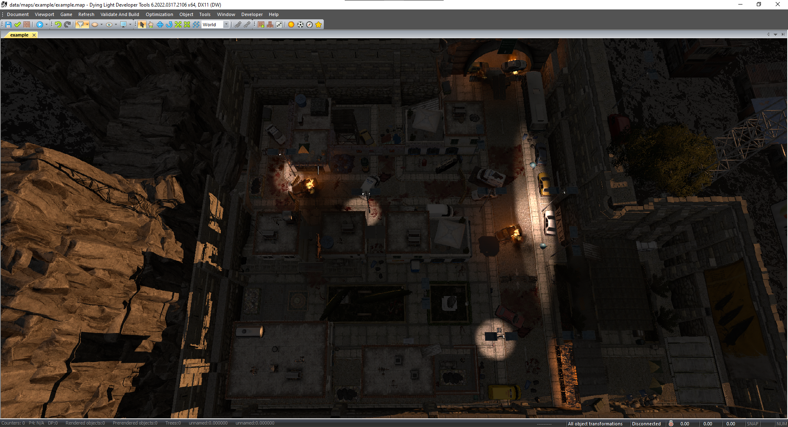The image size is (788, 427).
Task: Click the stacked brown boxes icon
Action: [270, 25]
